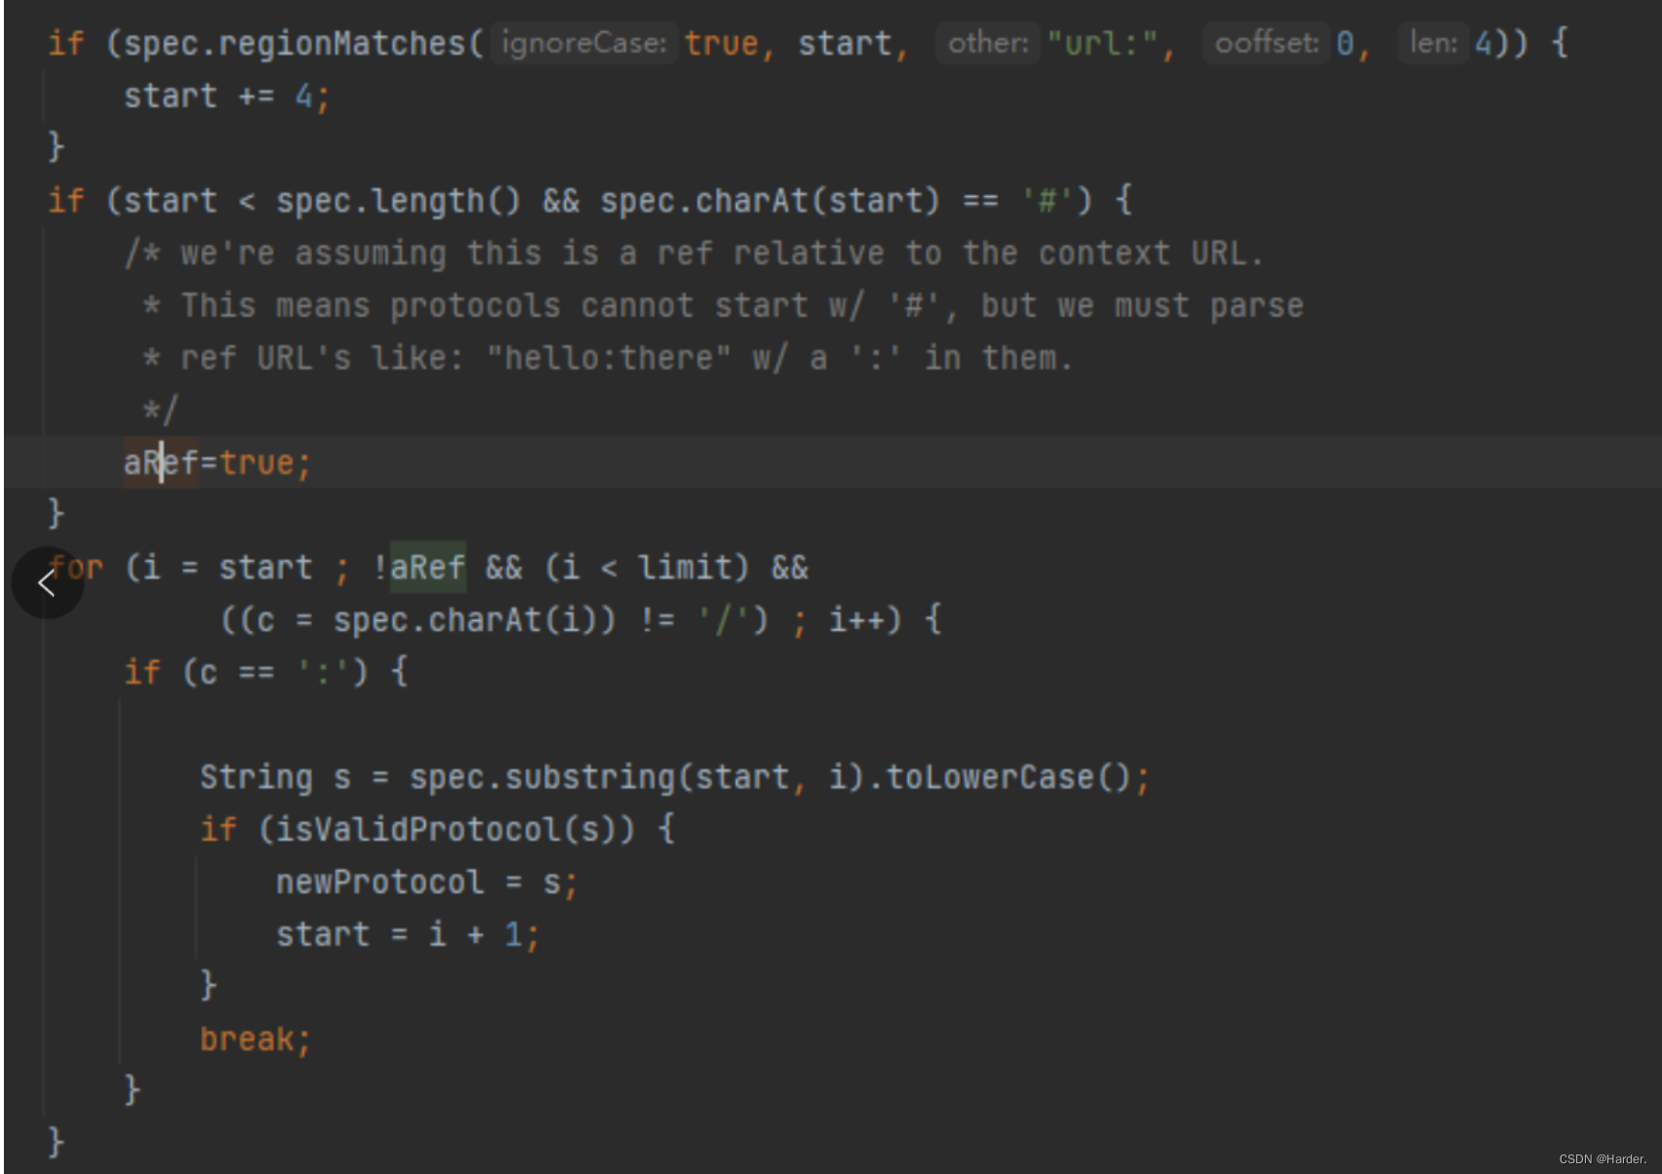
Task: Click comment line 'This means protocols cannot start'
Action: click(723, 306)
